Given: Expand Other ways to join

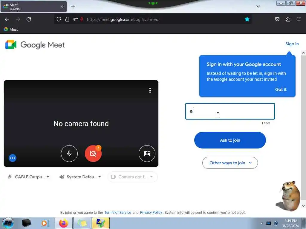Looking at the screenshot, I should coord(230,163).
